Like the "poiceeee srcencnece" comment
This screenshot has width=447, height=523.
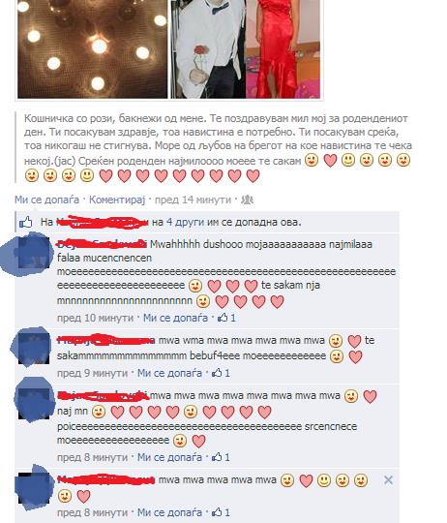click(169, 456)
